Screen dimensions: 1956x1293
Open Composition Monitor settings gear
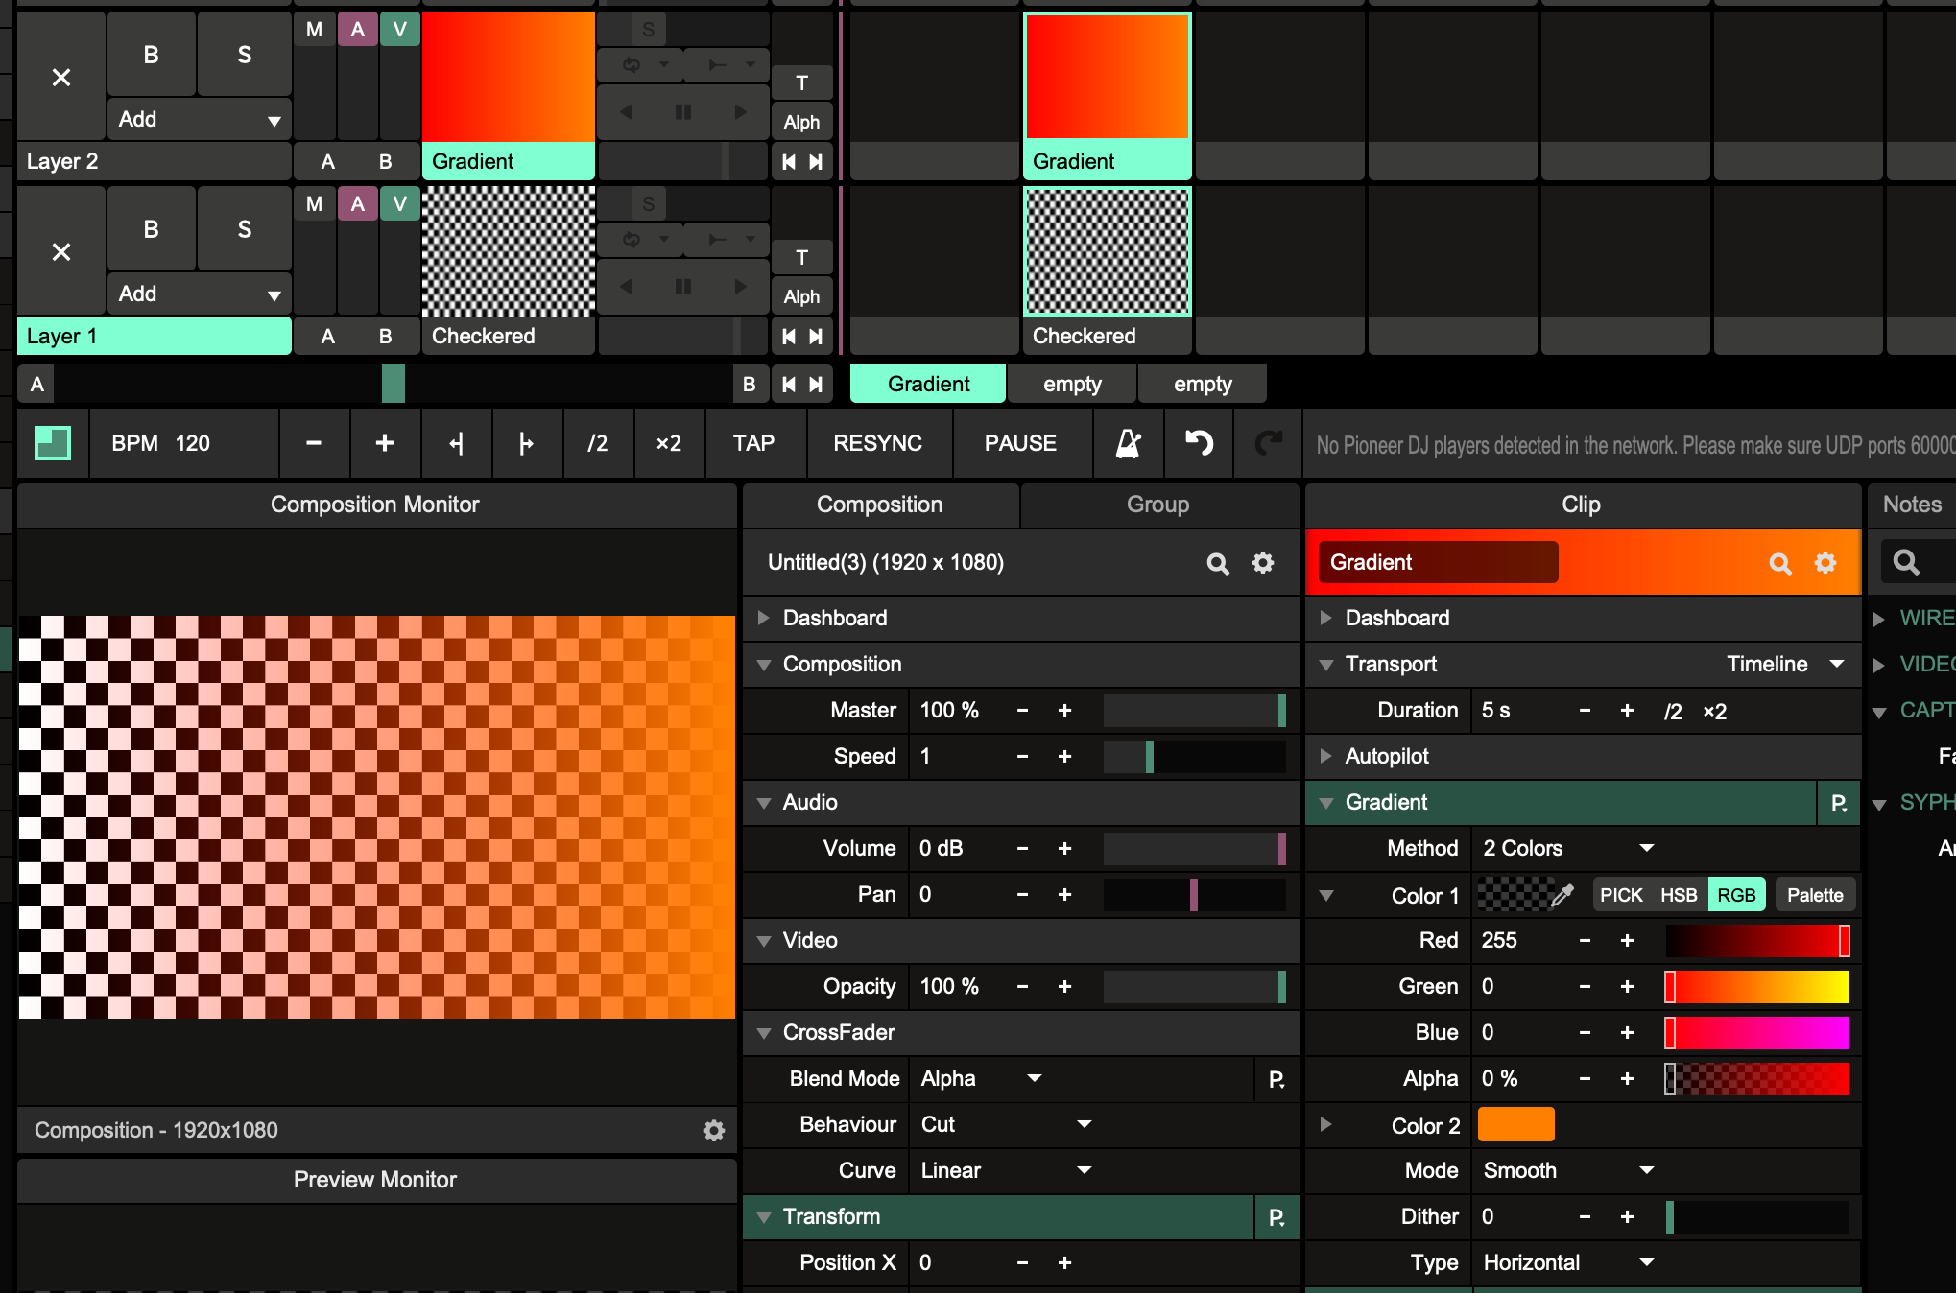coord(713,1130)
